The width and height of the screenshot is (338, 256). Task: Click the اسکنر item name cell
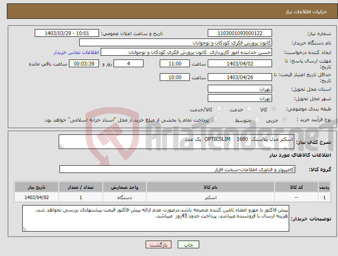tap(210, 197)
